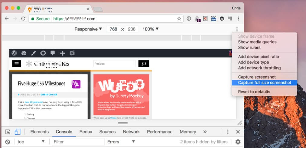This screenshot has height=148, width=306.
Task: Choose Capture full size screenshot
Action: (x=265, y=83)
